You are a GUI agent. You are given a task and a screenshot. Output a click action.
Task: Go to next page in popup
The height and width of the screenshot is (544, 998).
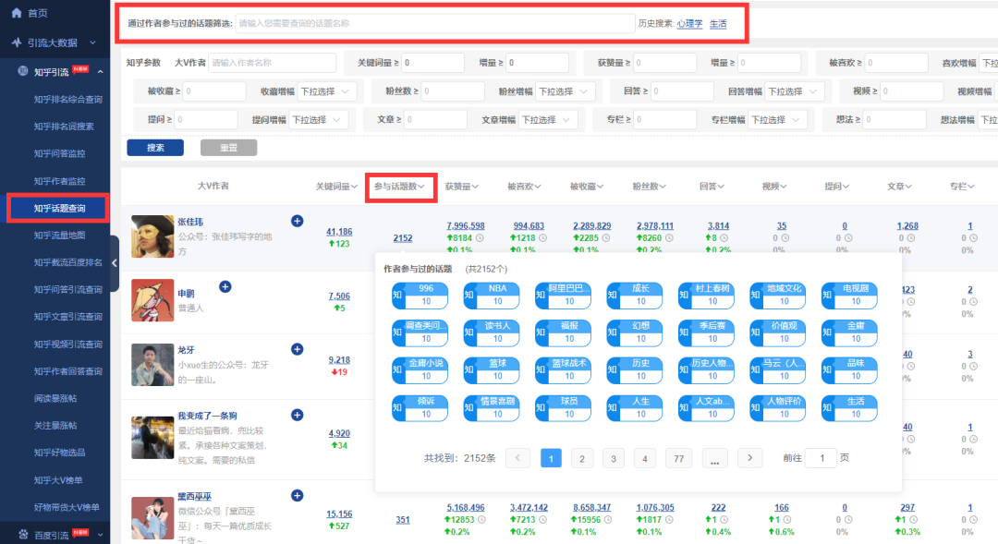pyautogui.click(x=749, y=458)
